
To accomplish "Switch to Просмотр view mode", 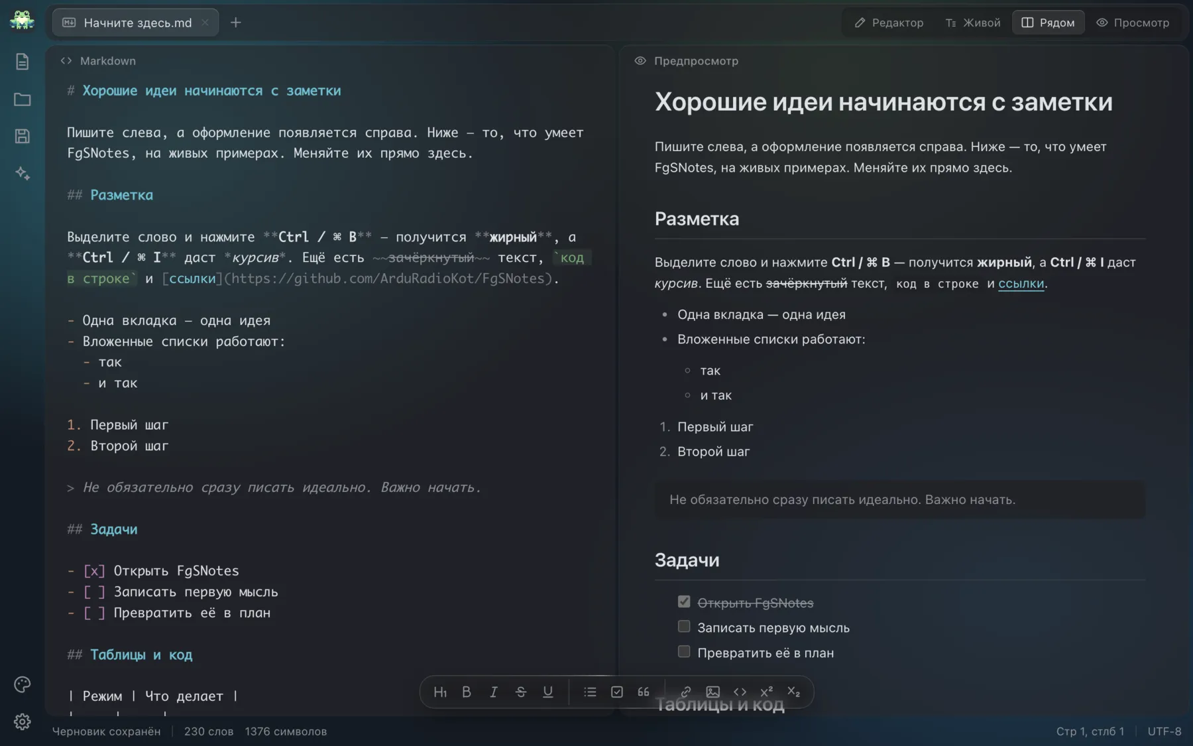I will tap(1133, 23).
